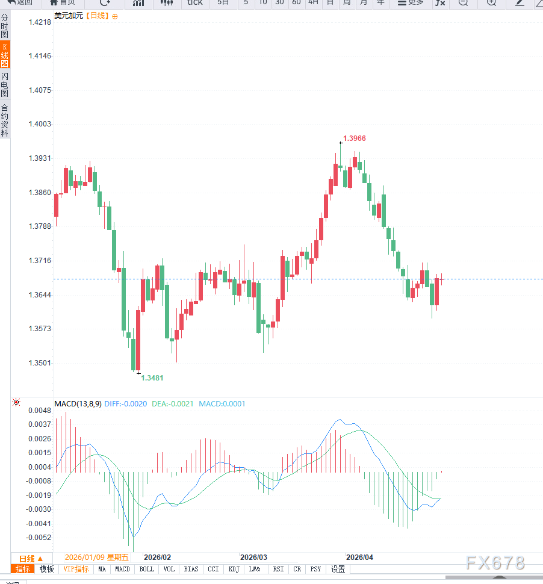543x584 pixels.
Task: Switch to 分时图 side tab
Action: coord(5,26)
